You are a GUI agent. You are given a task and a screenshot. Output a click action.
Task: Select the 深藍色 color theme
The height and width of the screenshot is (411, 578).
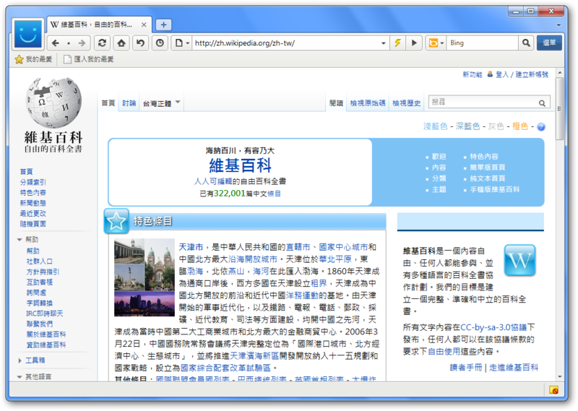[467, 126]
